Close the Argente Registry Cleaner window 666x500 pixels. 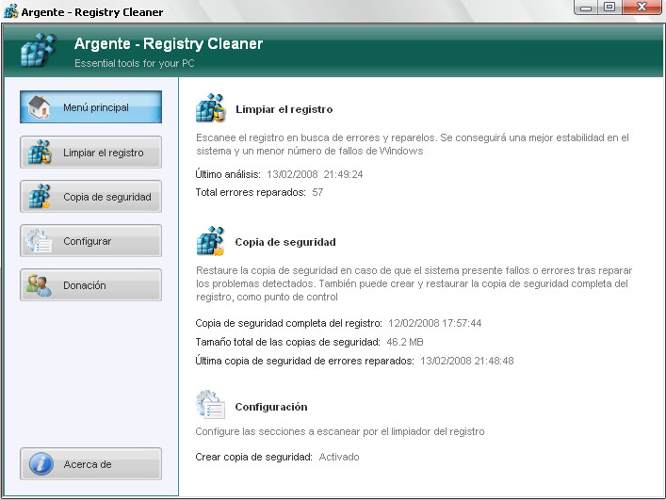642,8
